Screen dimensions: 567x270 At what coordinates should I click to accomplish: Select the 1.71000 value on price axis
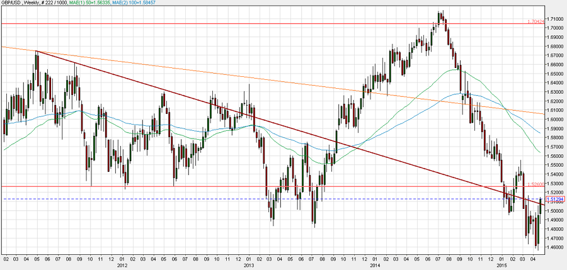(x=556, y=18)
